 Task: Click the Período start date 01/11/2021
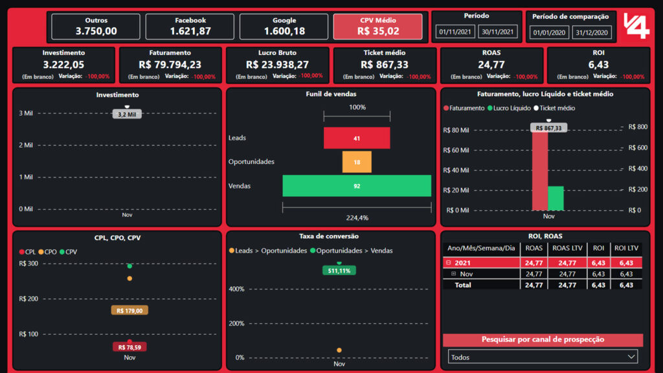coord(456,32)
